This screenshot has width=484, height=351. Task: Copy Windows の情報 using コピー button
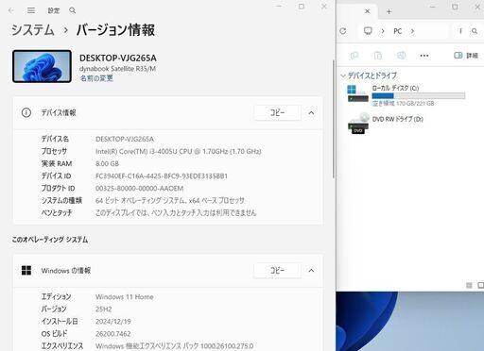[277, 271]
